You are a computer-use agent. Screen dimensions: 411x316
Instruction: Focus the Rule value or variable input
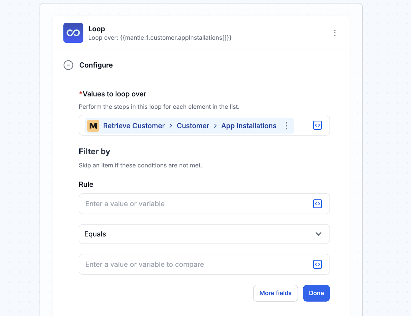point(195,204)
